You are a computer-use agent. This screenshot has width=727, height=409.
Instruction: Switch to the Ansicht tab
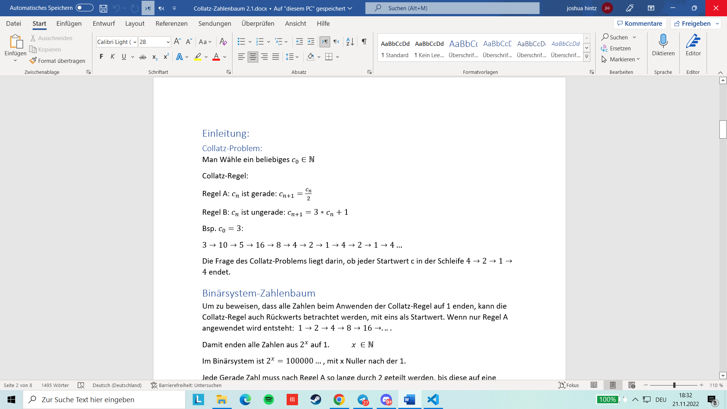(295, 23)
